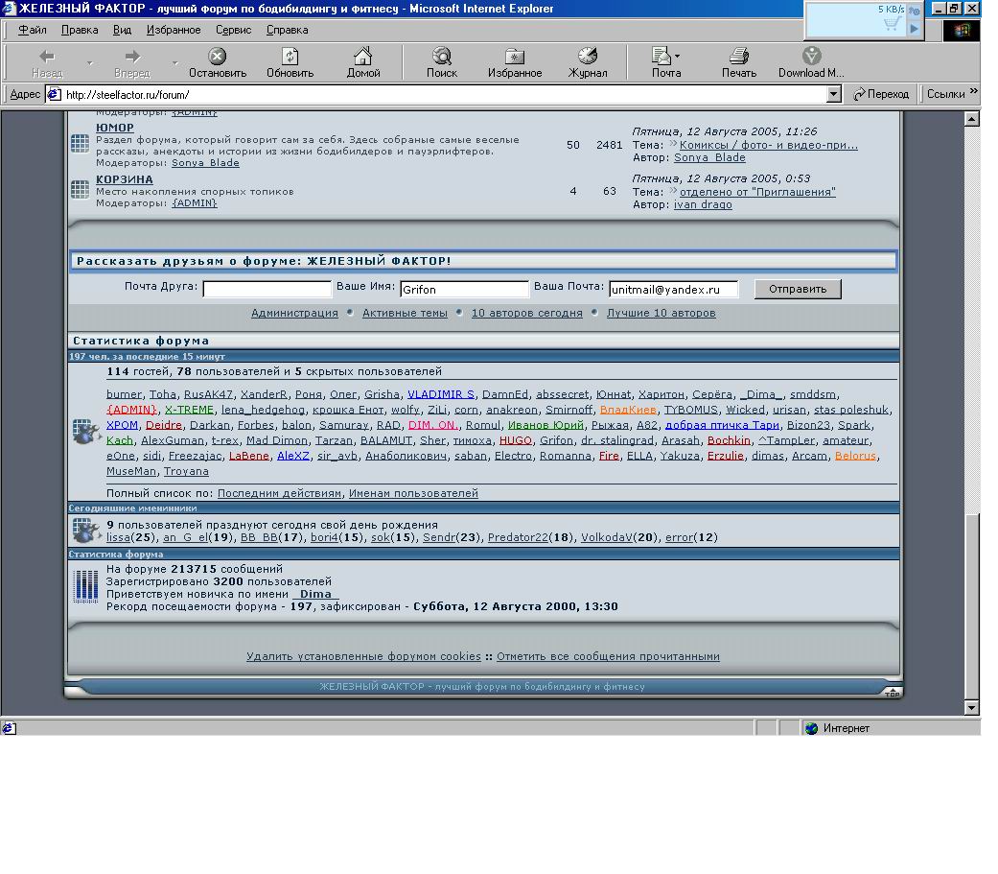Open the Администрация link
This screenshot has height=874, width=998.
pyautogui.click(x=294, y=313)
